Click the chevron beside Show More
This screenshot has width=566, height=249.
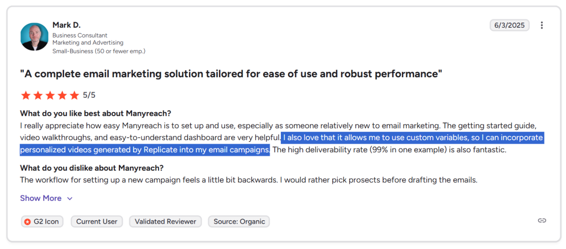(x=70, y=199)
